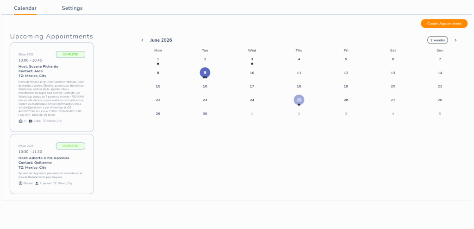Image resolution: width=474 pixels, height=229 pixels.
Task: Go to previous month with left chevron
Action: [143, 40]
